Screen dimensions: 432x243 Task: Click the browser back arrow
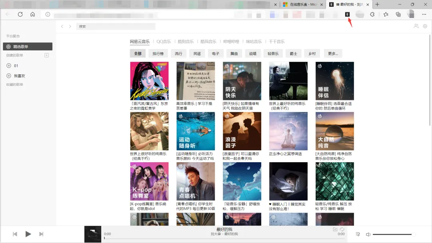click(8, 14)
